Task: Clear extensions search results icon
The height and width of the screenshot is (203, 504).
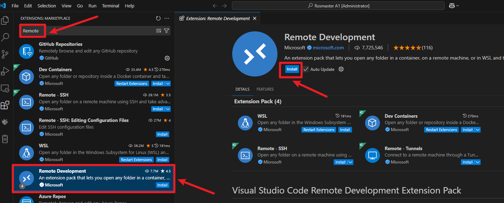Action: tap(159, 31)
